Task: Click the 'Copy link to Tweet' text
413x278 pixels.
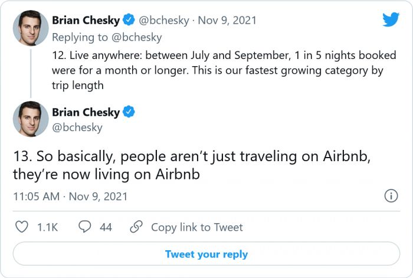Action: point(196,227)
